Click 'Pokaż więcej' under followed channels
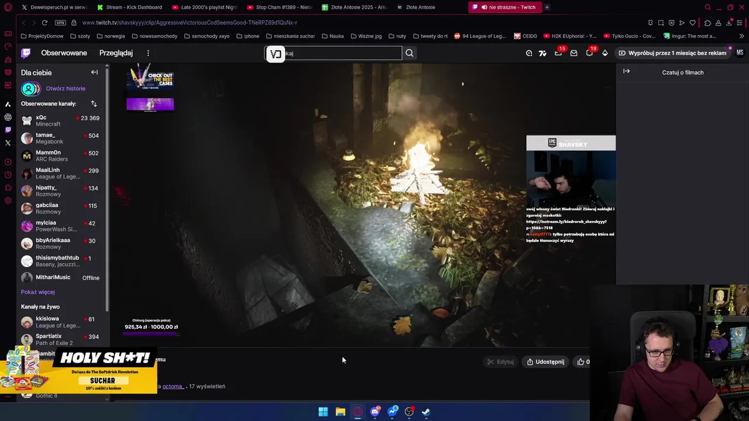The width and height of the screenshot is (749, 421). tap(38, 292)
